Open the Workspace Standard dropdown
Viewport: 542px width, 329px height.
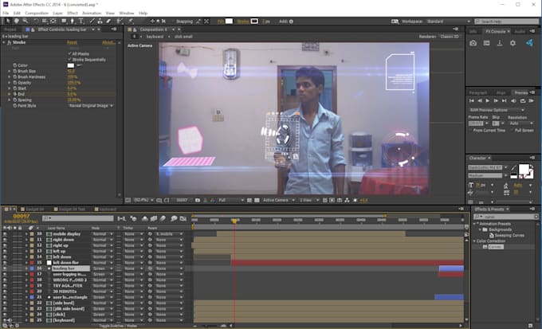click(448, 22)
